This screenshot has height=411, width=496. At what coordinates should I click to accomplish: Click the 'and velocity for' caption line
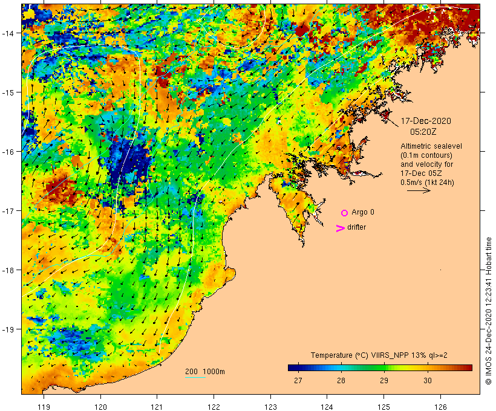(x=426, y=164)
